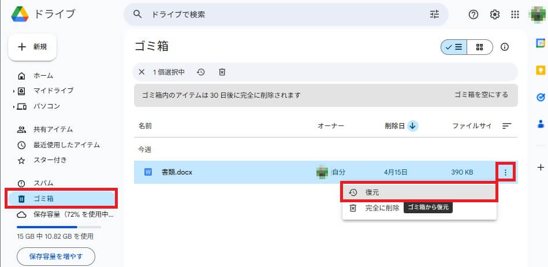
Task: Open Google Keep side panel icon
Action: click(540, 70)
